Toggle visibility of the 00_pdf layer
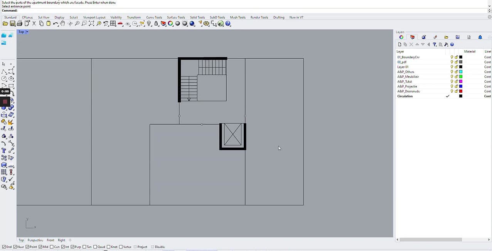492x251 pixels. [x=452, y=62]
